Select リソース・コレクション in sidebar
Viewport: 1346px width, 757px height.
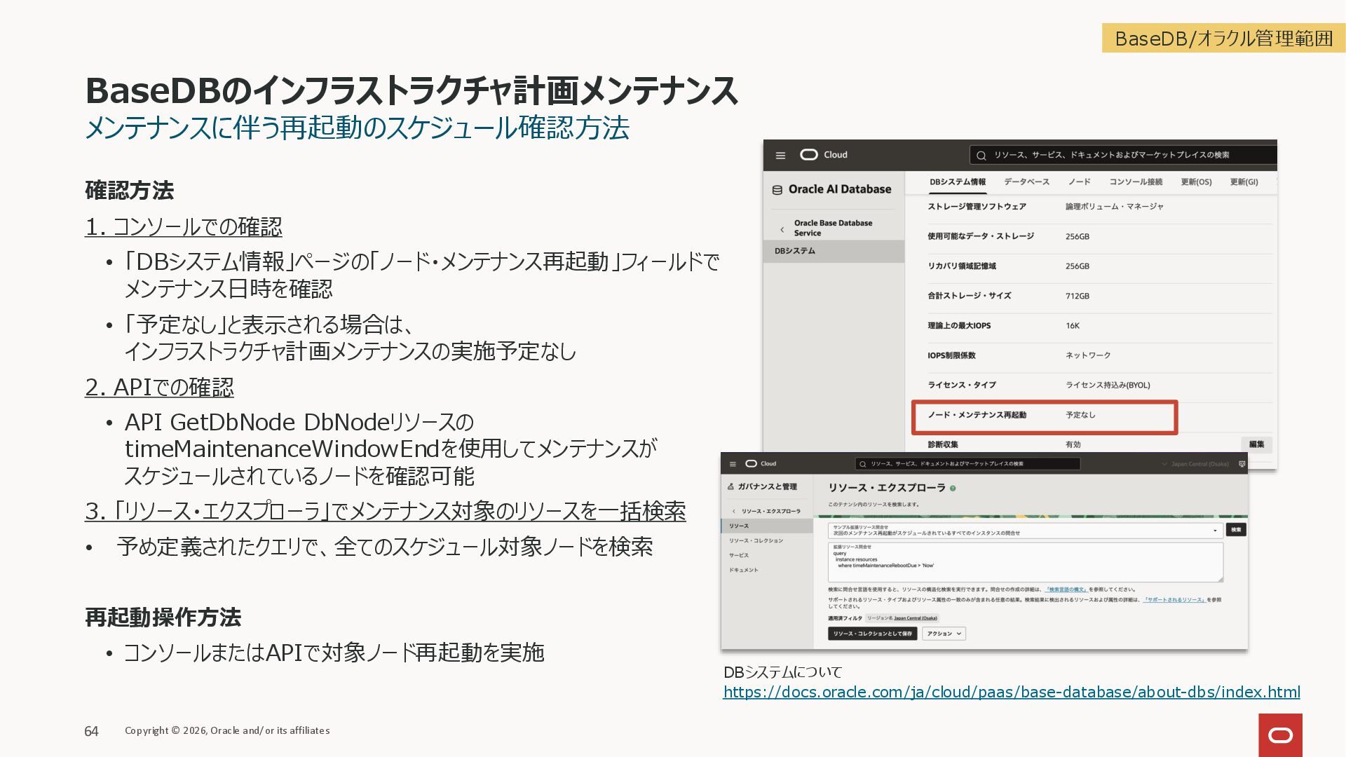pos(756,540)
